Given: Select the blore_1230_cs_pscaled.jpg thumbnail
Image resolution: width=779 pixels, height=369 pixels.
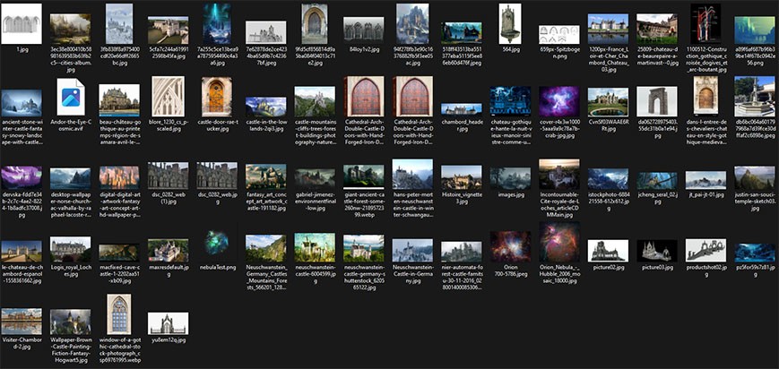Looking at the screenshot, I should point(168,96).
